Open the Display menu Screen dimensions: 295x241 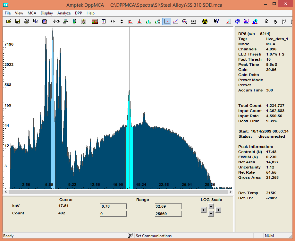47,13
